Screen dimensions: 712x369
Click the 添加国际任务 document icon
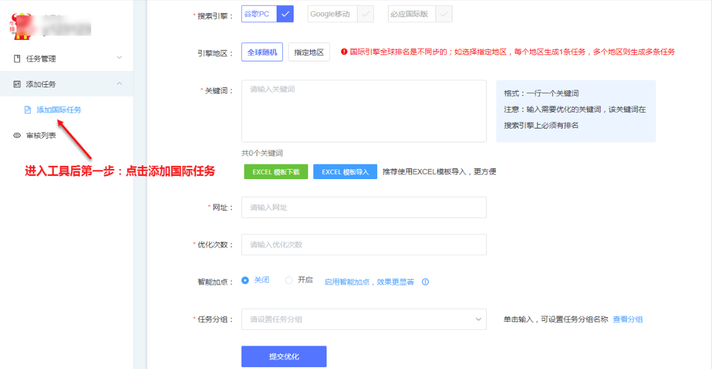tap(27, 109)
